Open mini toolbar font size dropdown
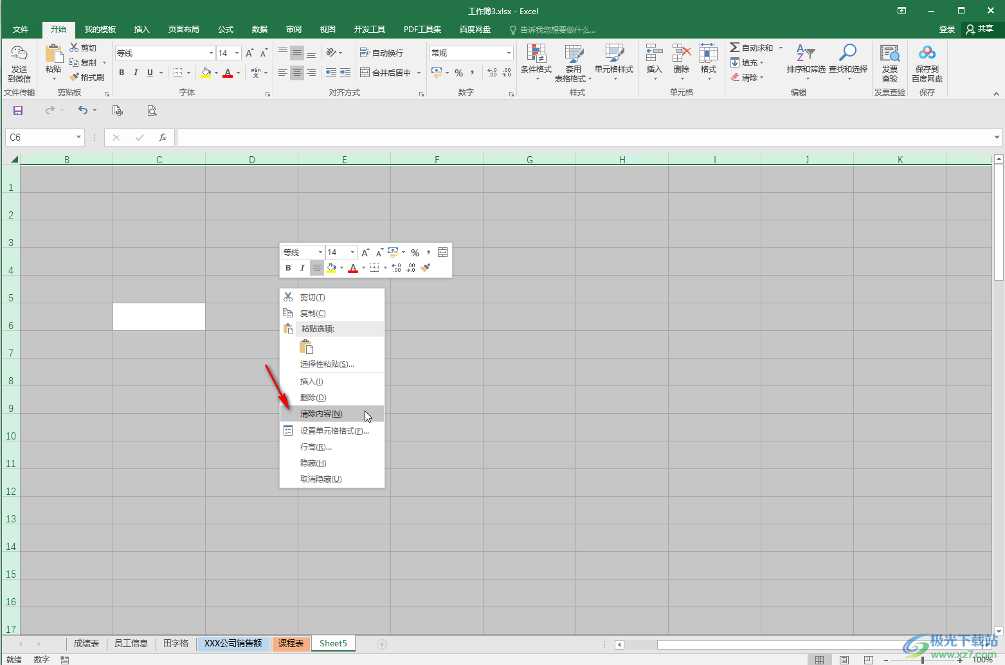Screen dimensions: 1005x665 (352, 253)
